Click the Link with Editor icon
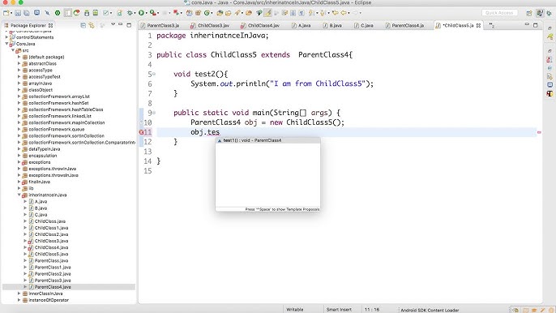The height and width of the screenshot is (313, 556). (x=92, y=25)
